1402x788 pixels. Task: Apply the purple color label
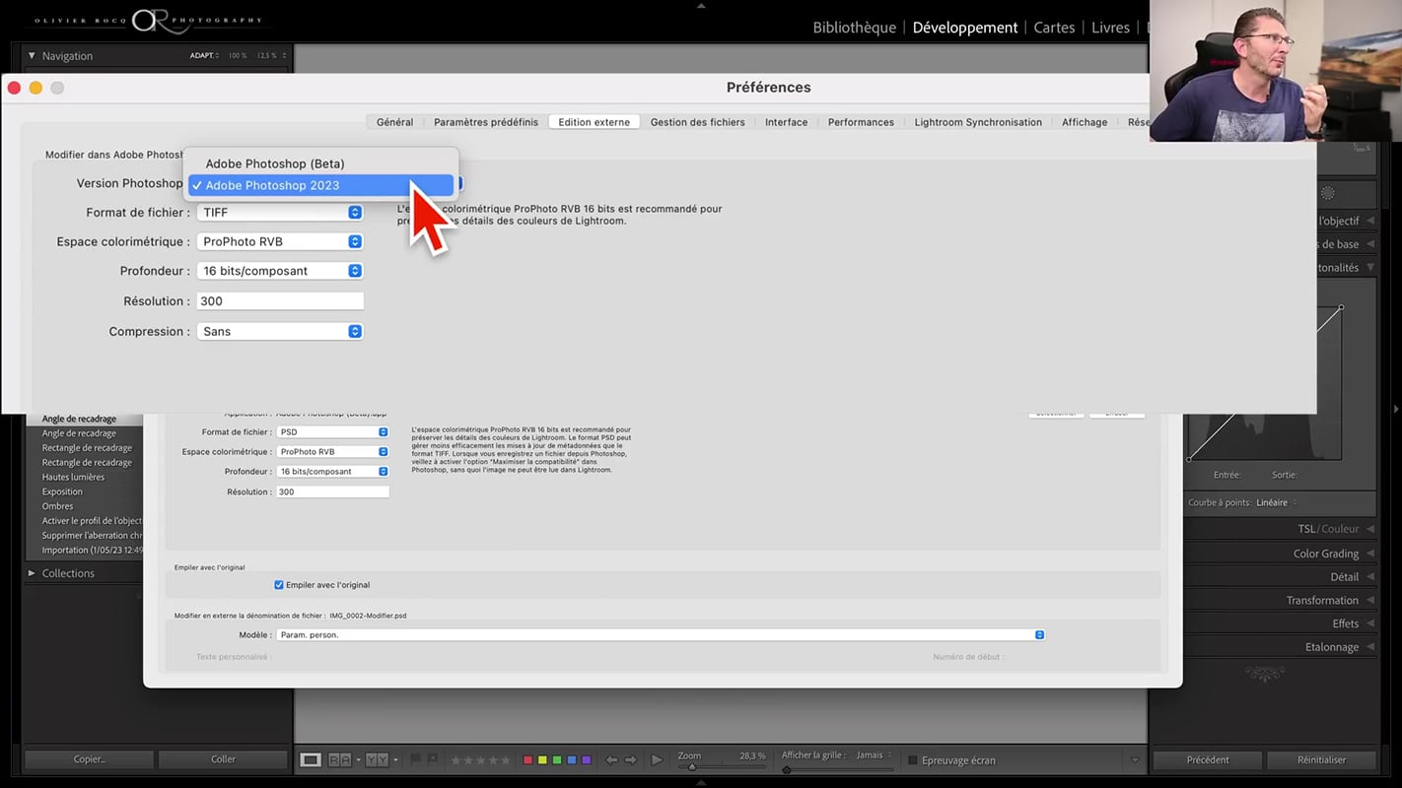[x=587, y=760]
